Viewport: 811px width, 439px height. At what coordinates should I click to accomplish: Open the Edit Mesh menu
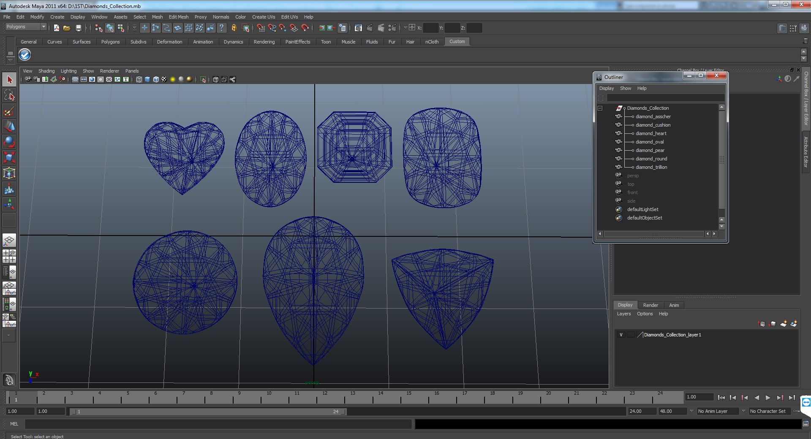179,17
